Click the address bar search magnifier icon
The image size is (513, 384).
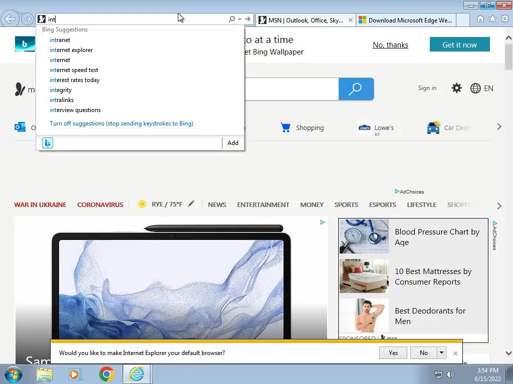[x=231, y=19]
